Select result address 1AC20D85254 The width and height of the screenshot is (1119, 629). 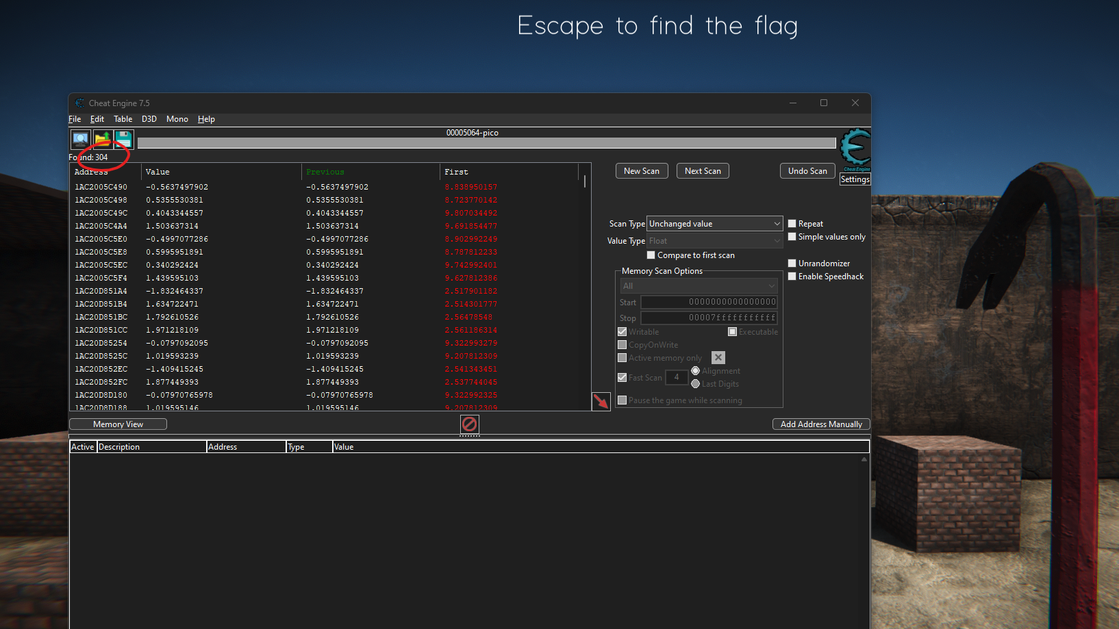[x=101, y=343]
